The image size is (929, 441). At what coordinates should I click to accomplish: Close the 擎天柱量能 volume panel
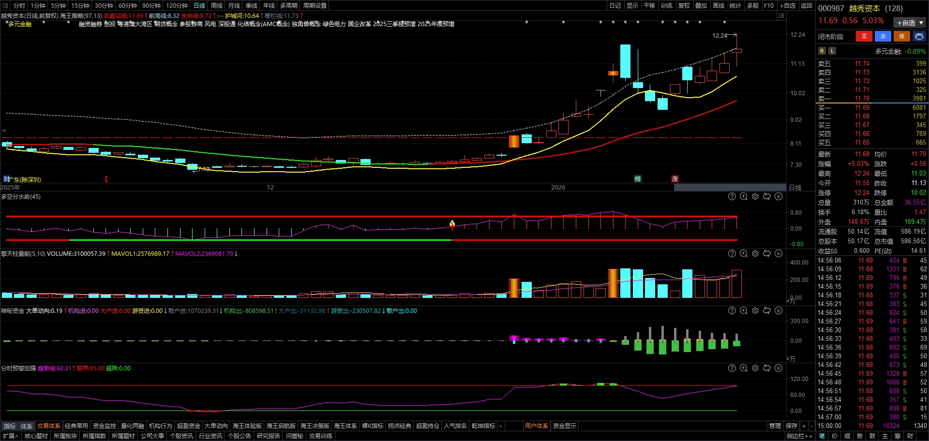point(779,253)
